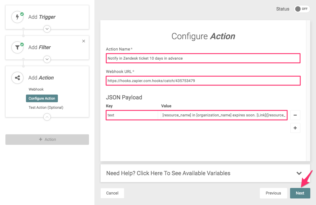This screenshot has height=205, width=316.
Task: Expand the Add Trigger step chevron
Action: (47, 29)
